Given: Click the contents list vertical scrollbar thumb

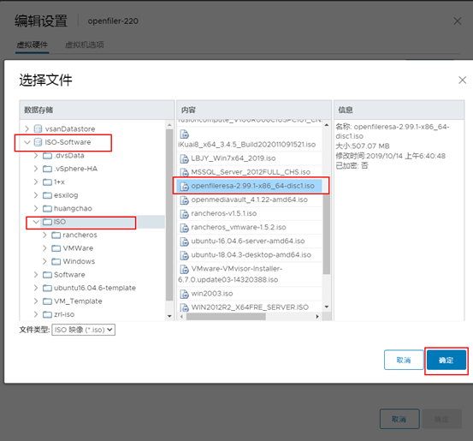Looking at the screenshot, I should [327, 234].
